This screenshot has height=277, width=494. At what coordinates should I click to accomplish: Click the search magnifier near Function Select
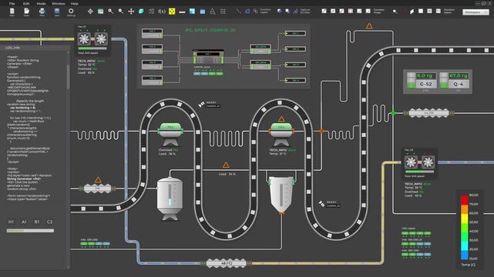click(395, 12)
